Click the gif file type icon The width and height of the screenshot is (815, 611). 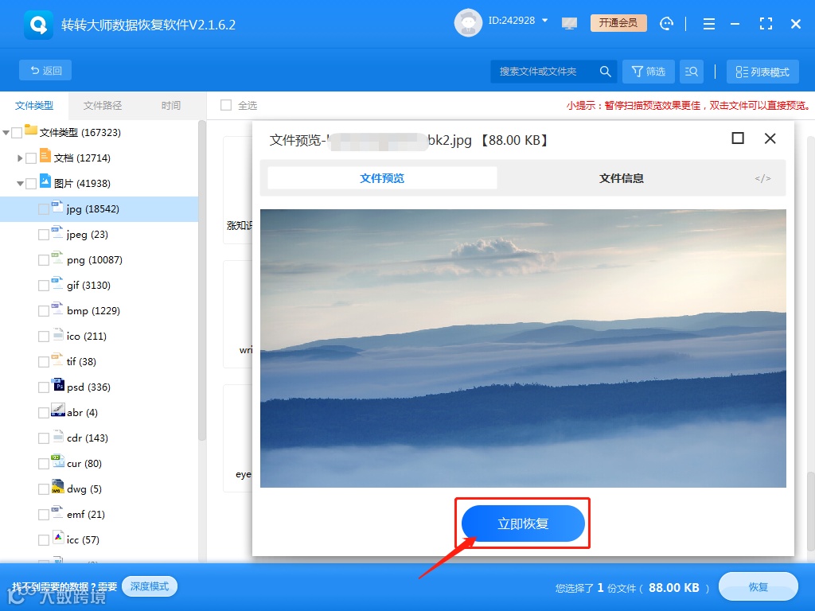coord(57,282)
